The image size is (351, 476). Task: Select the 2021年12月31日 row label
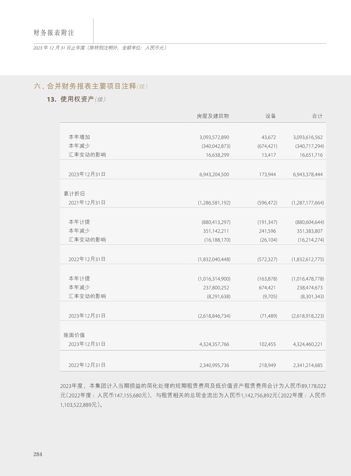coord(87,202)
